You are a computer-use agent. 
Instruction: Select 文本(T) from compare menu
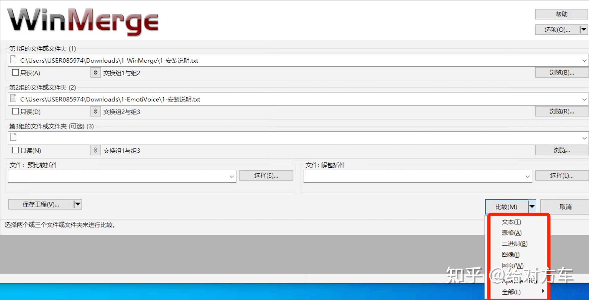[512, 222]
